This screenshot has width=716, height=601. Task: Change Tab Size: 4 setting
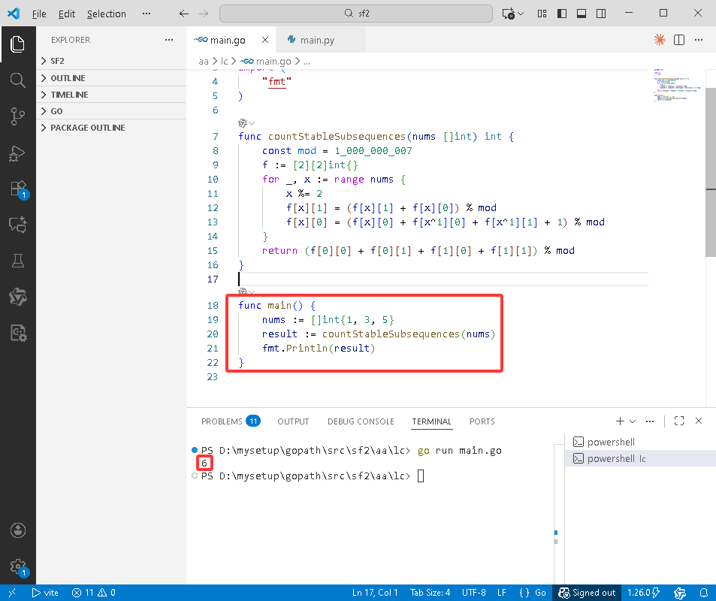pyautogui.click(x=431, y=593)
